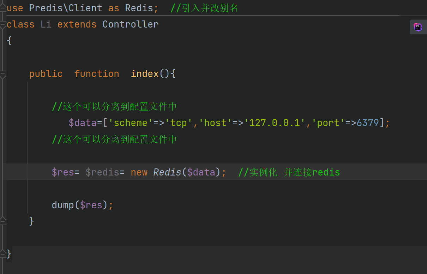Click $data in the array assignment line
Viewport: 427px width, 274px height.
pyautogui.click(x=83, y=123)
